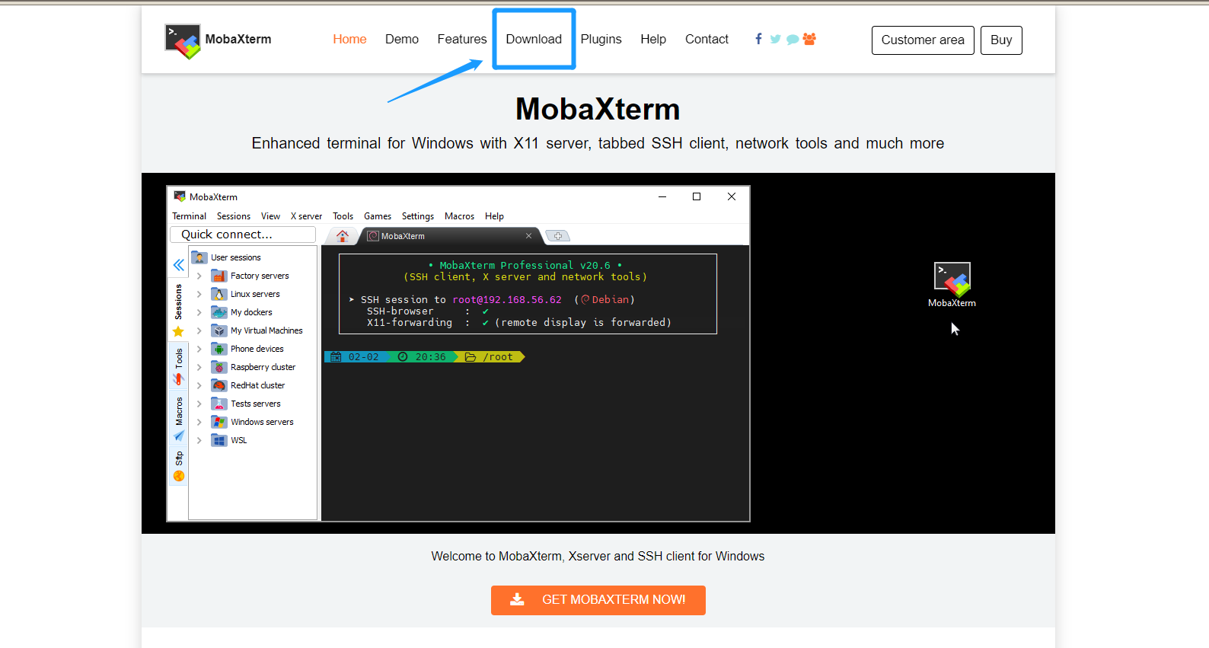
Task: Open the Sftp sidebar tab
Action: [178, 466]
